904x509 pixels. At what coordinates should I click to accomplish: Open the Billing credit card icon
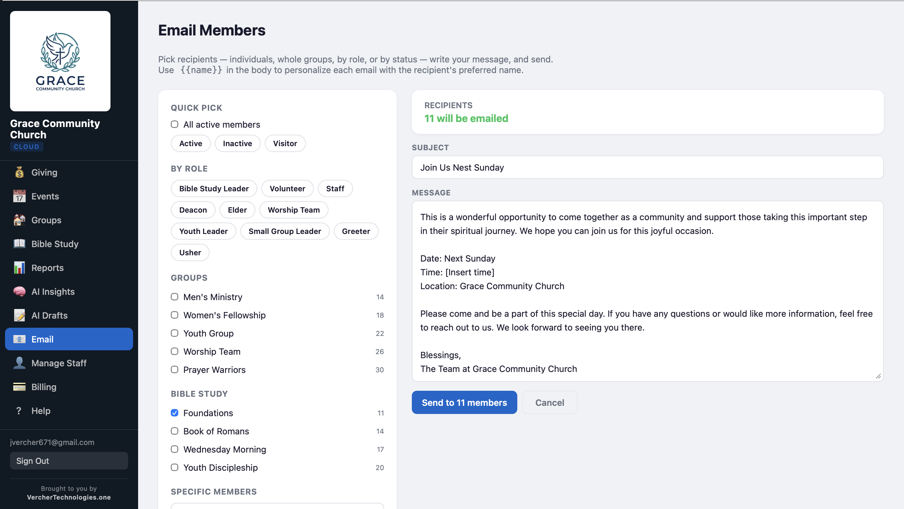[19, 387]
